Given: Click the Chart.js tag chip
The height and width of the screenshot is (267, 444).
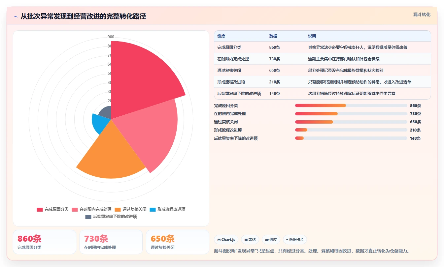Looking at the screenshot, I should click(x=226, y=240).
